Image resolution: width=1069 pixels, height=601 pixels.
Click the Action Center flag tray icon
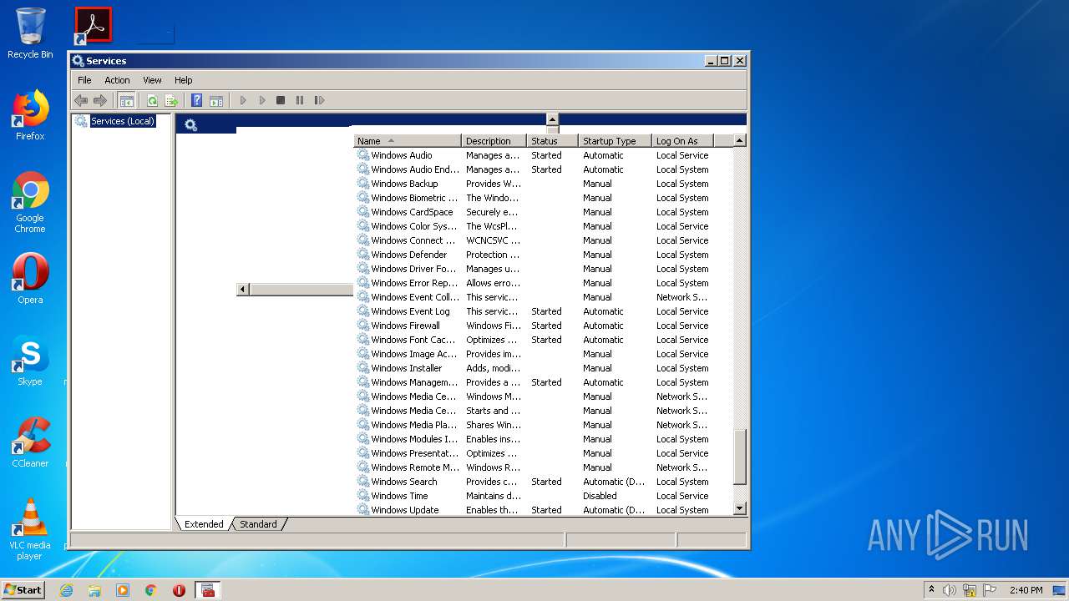point(990,590)
